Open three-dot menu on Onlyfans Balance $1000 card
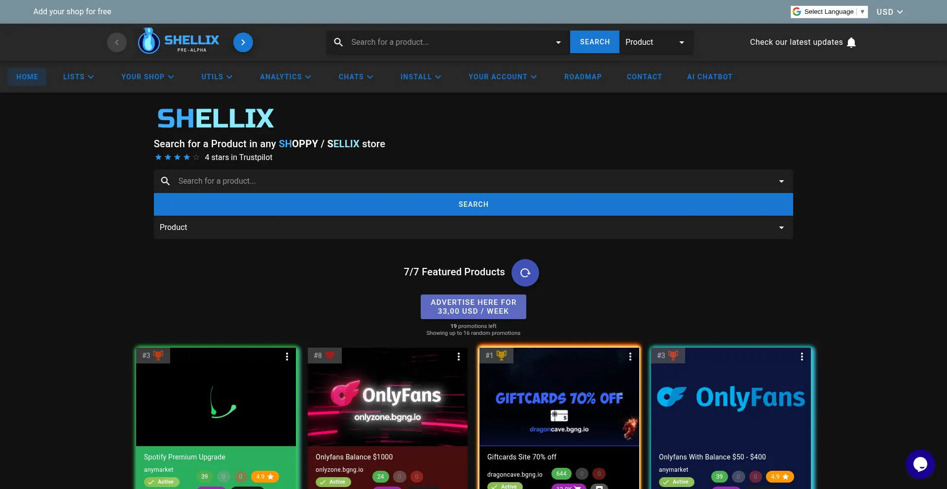The height and width of the screenshot is (489, 947). (458, 357)
